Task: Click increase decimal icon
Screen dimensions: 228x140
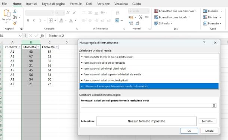Action: (131, 23)
